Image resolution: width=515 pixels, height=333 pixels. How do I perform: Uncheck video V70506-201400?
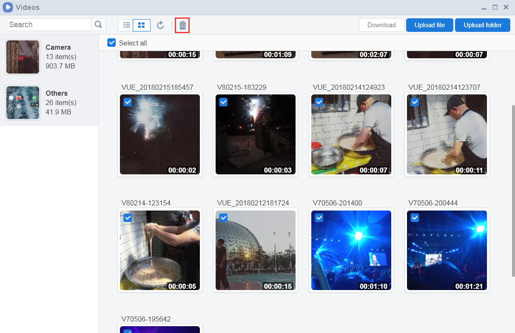(319, 218)
